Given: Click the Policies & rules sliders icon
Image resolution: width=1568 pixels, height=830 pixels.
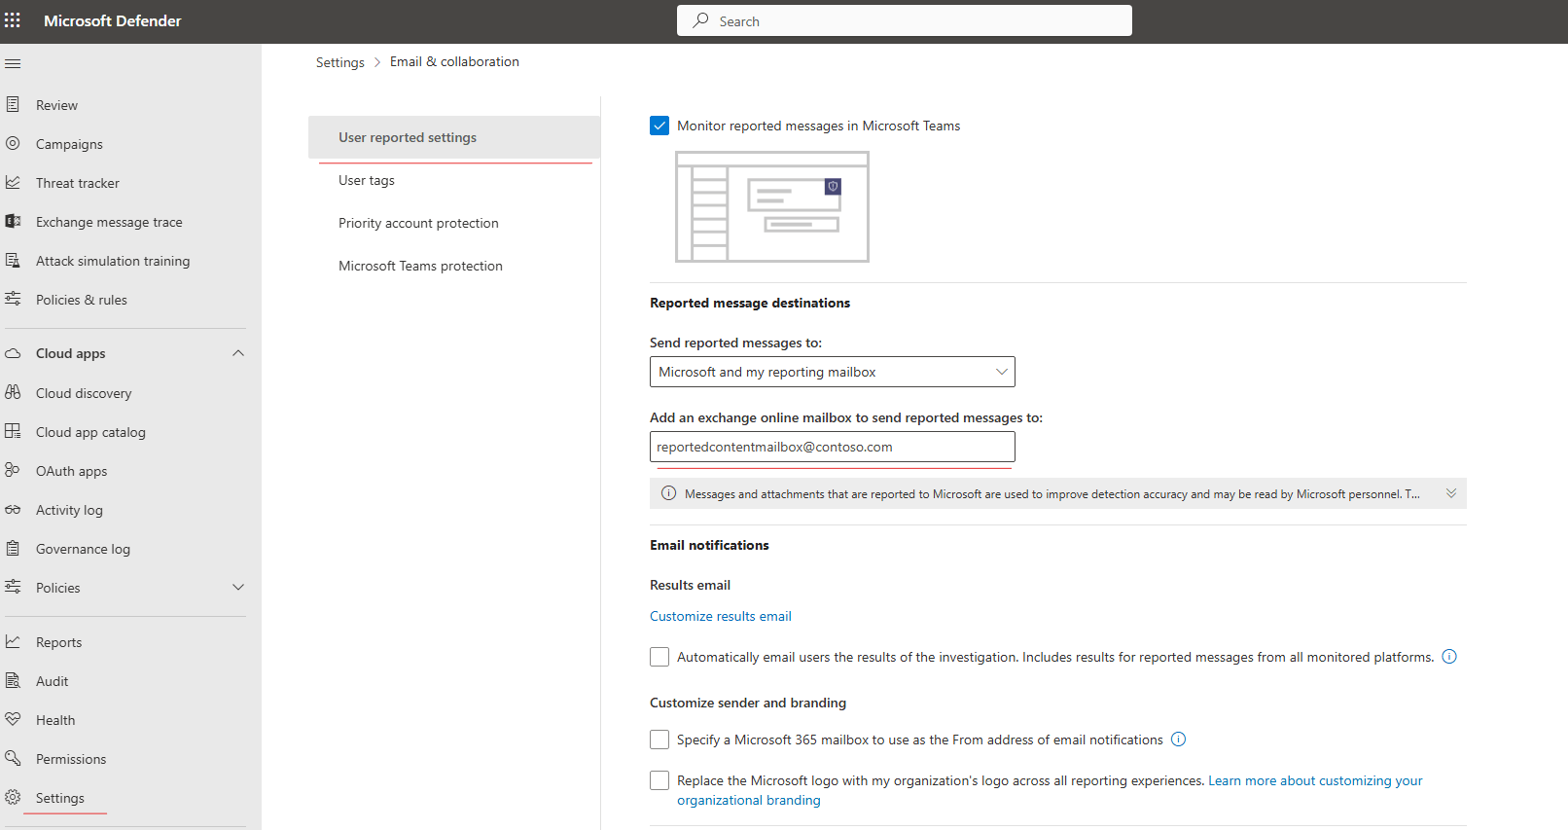Looking at the screenshot, I should coord(13,299).
